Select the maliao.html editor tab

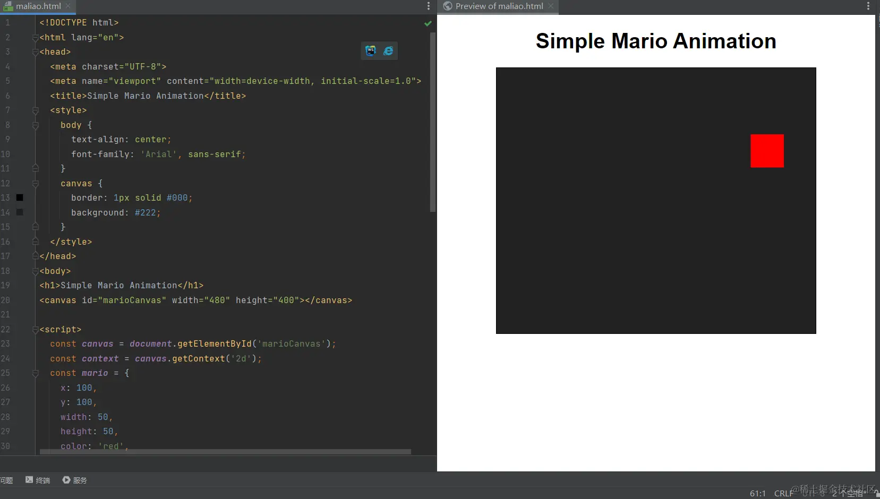click(x=38, y=6)
